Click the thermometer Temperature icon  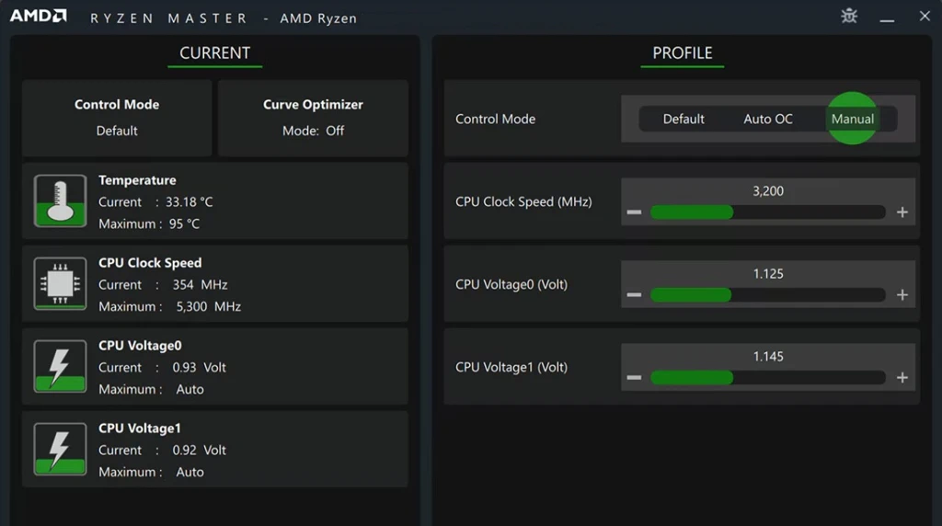(x=60, y=200)
